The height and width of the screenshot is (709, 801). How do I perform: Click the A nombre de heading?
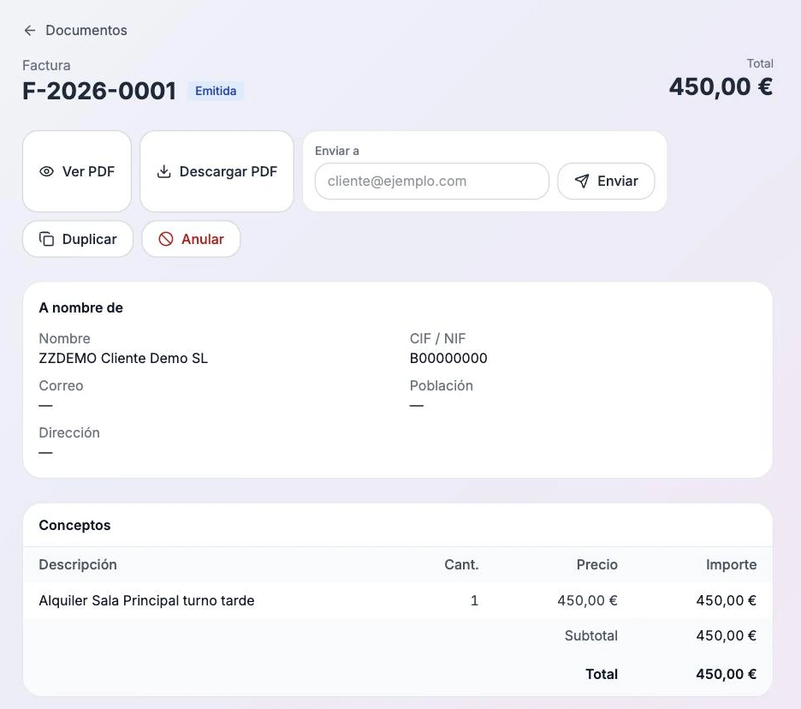[80, 307]
